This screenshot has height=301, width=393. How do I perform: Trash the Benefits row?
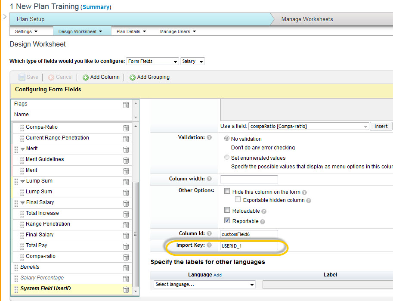[126, 268]
